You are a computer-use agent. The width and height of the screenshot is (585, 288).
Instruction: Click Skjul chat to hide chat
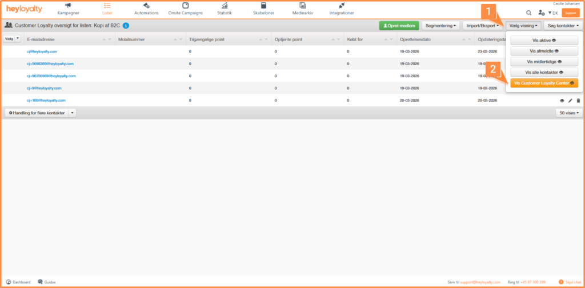pos(570,282)
